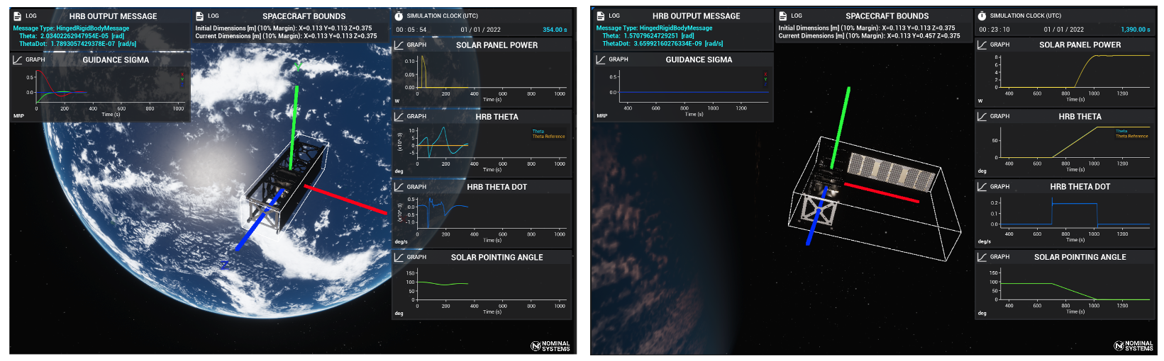This screenshot has height=361, width=1164.
Task: Click SPACECRAFT BOUNDS title in 354 s simulation
Action: click(304, 16)
